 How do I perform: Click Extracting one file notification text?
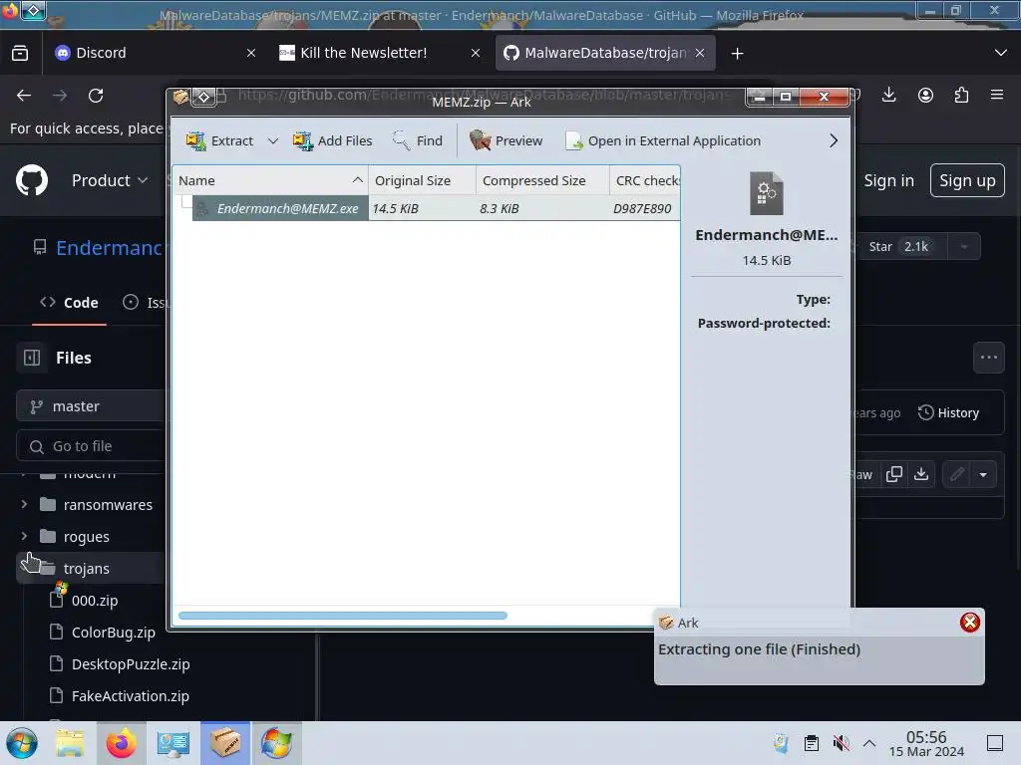759,649
